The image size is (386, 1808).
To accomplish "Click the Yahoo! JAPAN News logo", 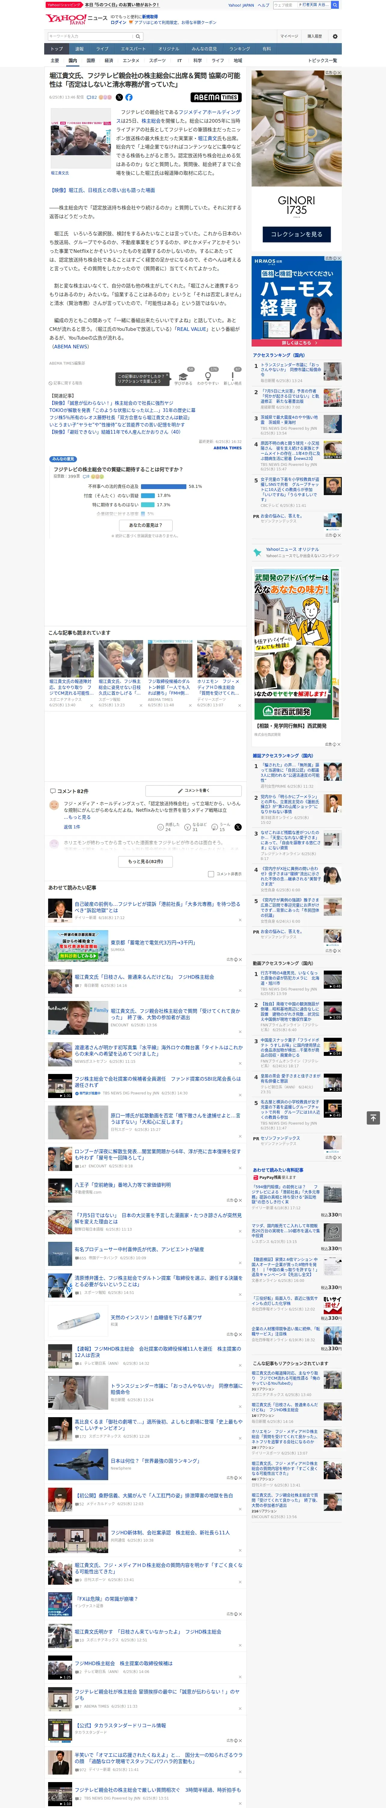I will [76, 19].
